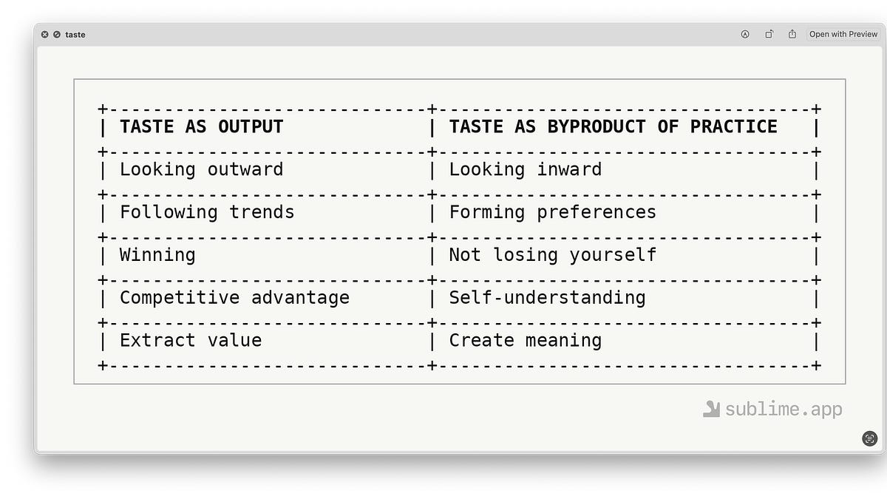887x499 pixels.
Task: Click the Rotate image icon
Action: pos(769,34)
